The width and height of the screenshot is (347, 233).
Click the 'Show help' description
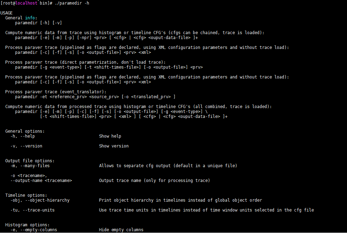(110, 136)
